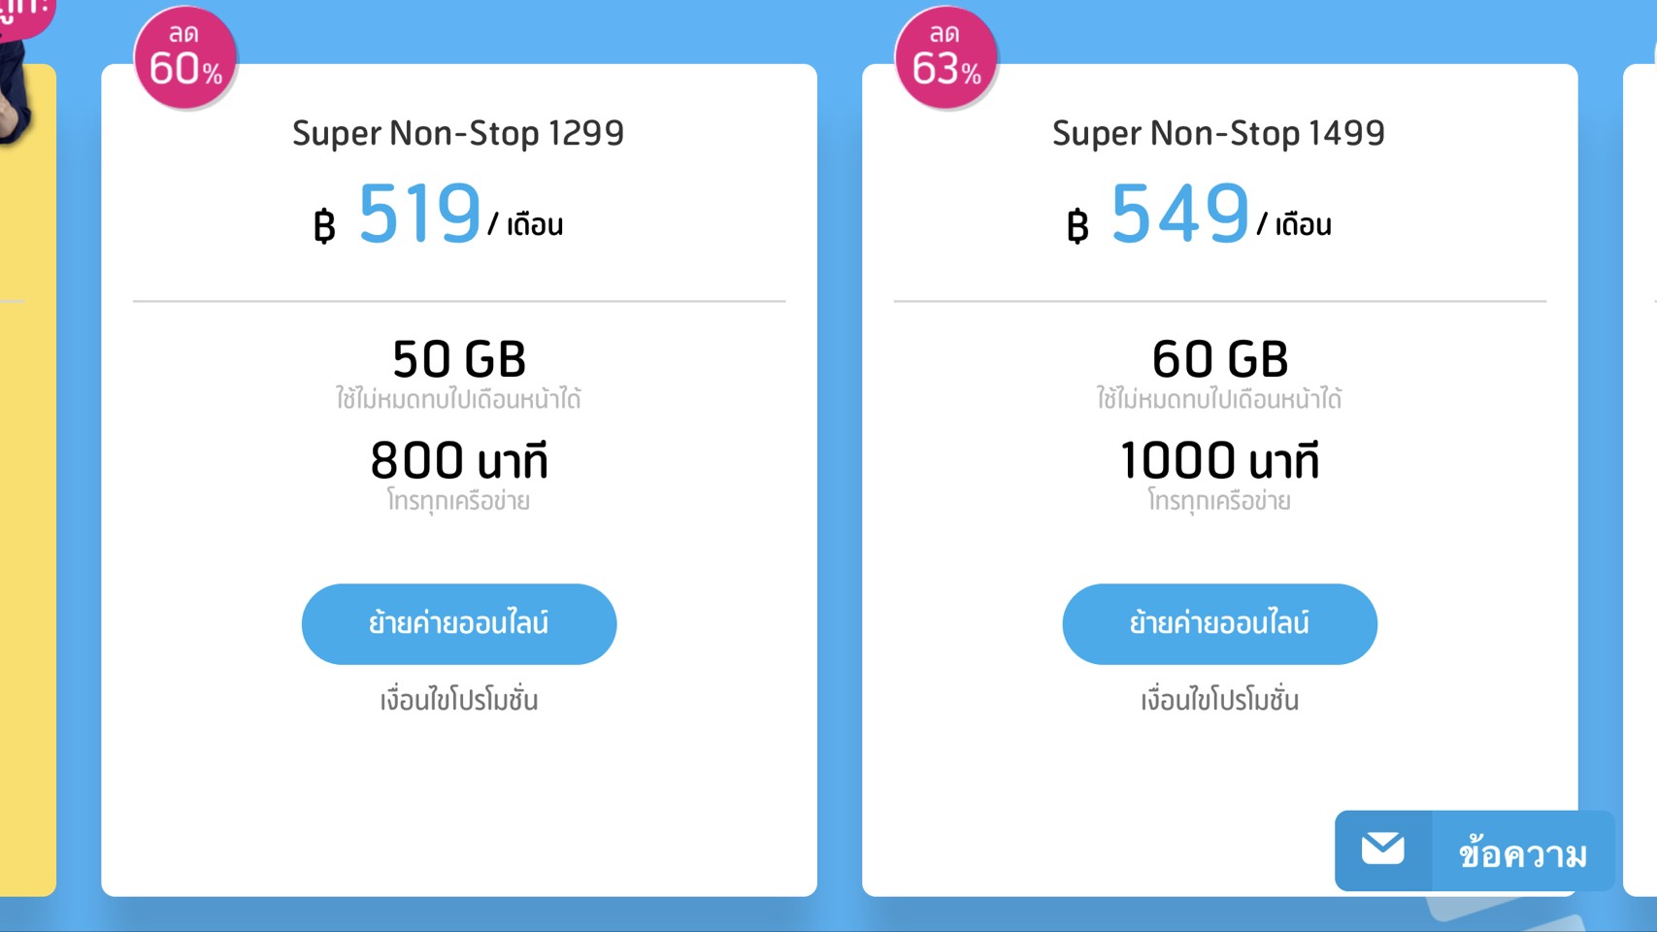Select ย้ายค่ายออนไลน์ for the 1299 plan

click(x=459, y=624)
